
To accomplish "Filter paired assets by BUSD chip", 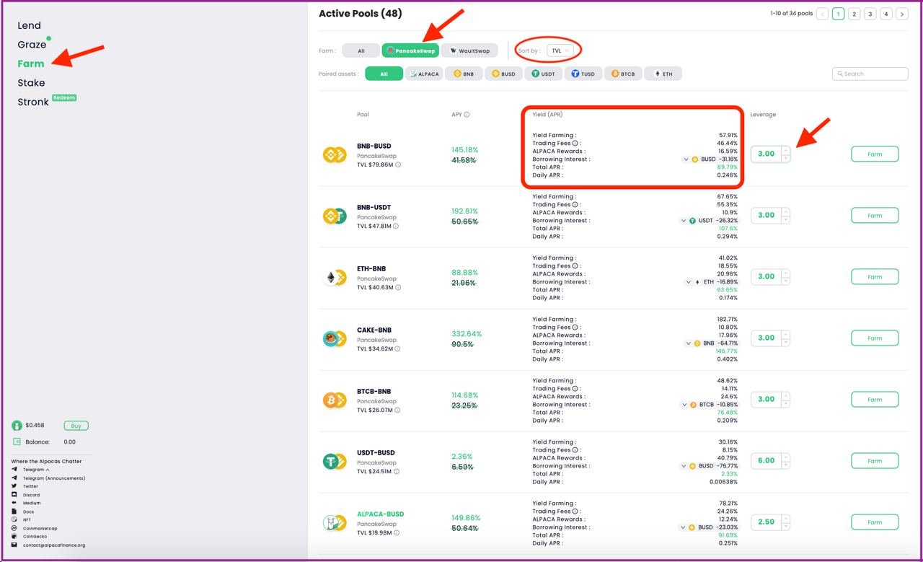I will pyautogui.click(x=503, y=74).
